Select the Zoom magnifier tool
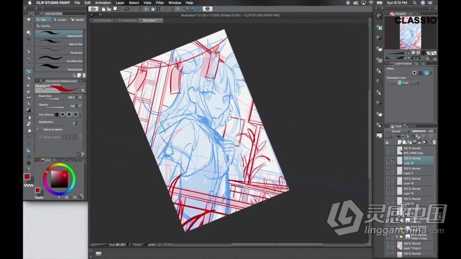 pyautogui.click(x=28, y=20)
